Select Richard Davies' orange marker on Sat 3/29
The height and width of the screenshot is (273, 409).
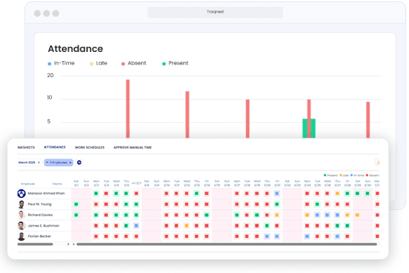(x=357, y=215)
